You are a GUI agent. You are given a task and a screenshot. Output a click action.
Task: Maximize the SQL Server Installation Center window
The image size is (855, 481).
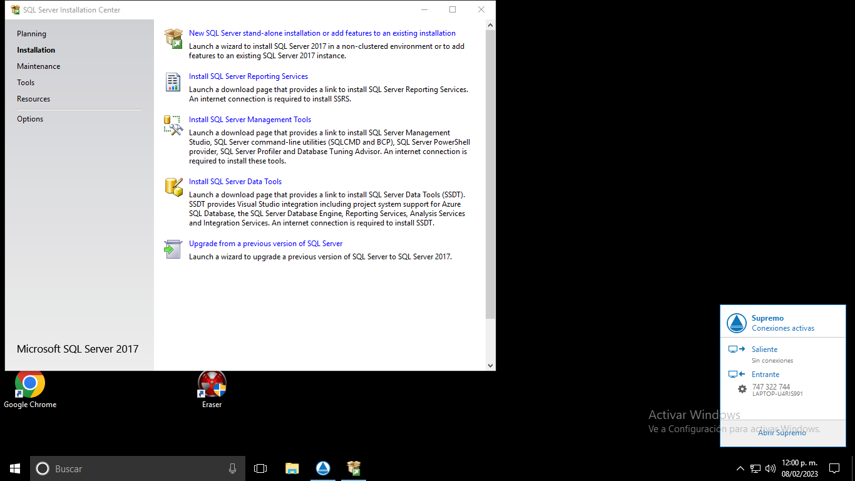pos(453,9)
